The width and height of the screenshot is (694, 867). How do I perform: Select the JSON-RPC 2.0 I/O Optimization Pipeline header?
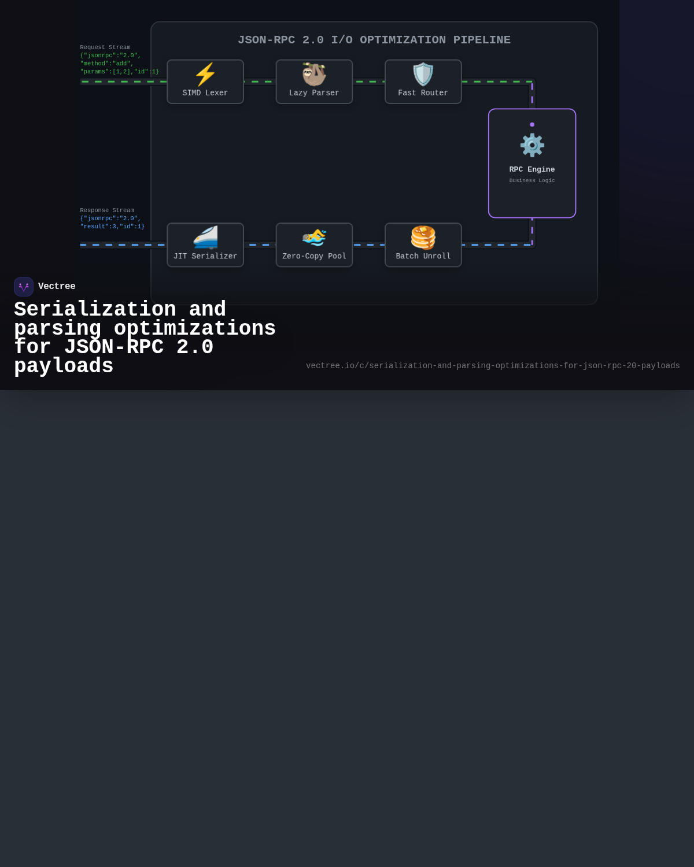click(x=374, y=39)
